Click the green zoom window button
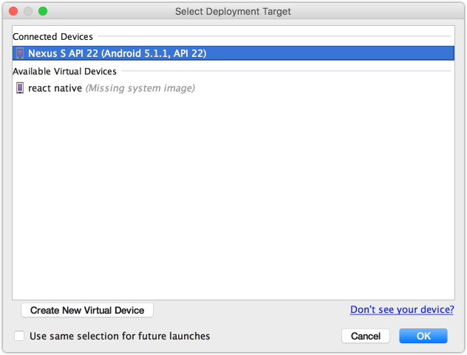Viewport: 467px width, 355px height. click(x=43, y=11)
